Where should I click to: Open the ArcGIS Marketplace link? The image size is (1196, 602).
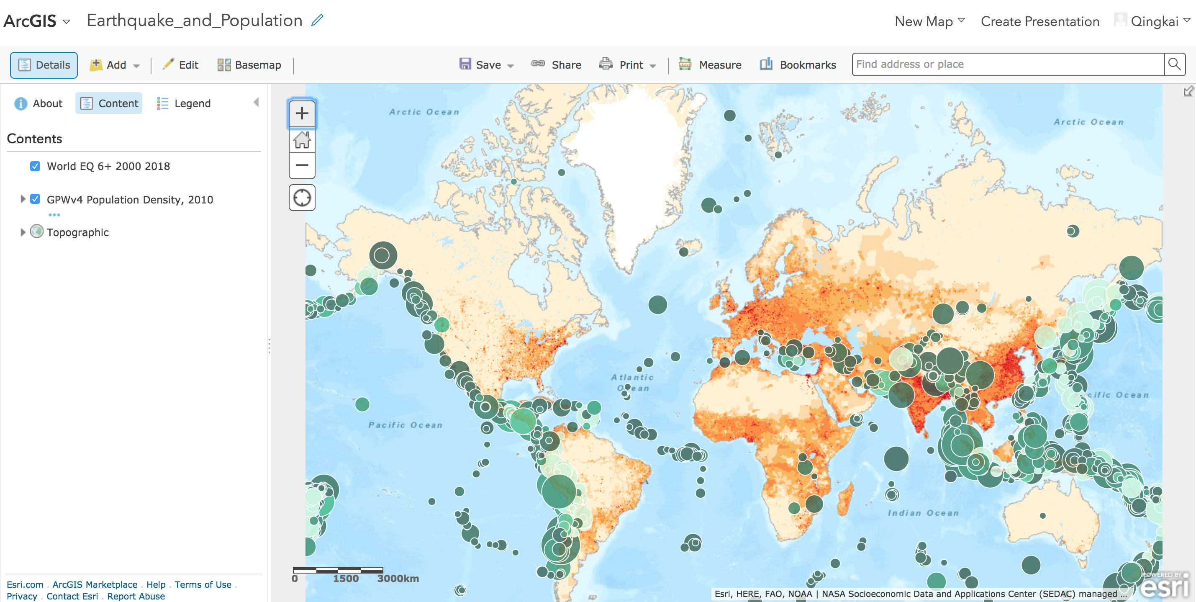click(95, 584)
